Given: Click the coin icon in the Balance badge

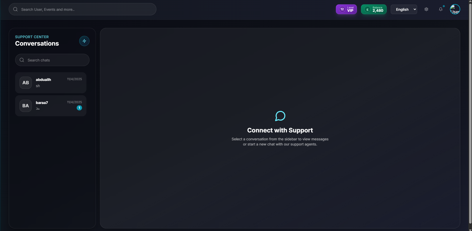Looking at the screenshot, I should [x=367, y=9].
